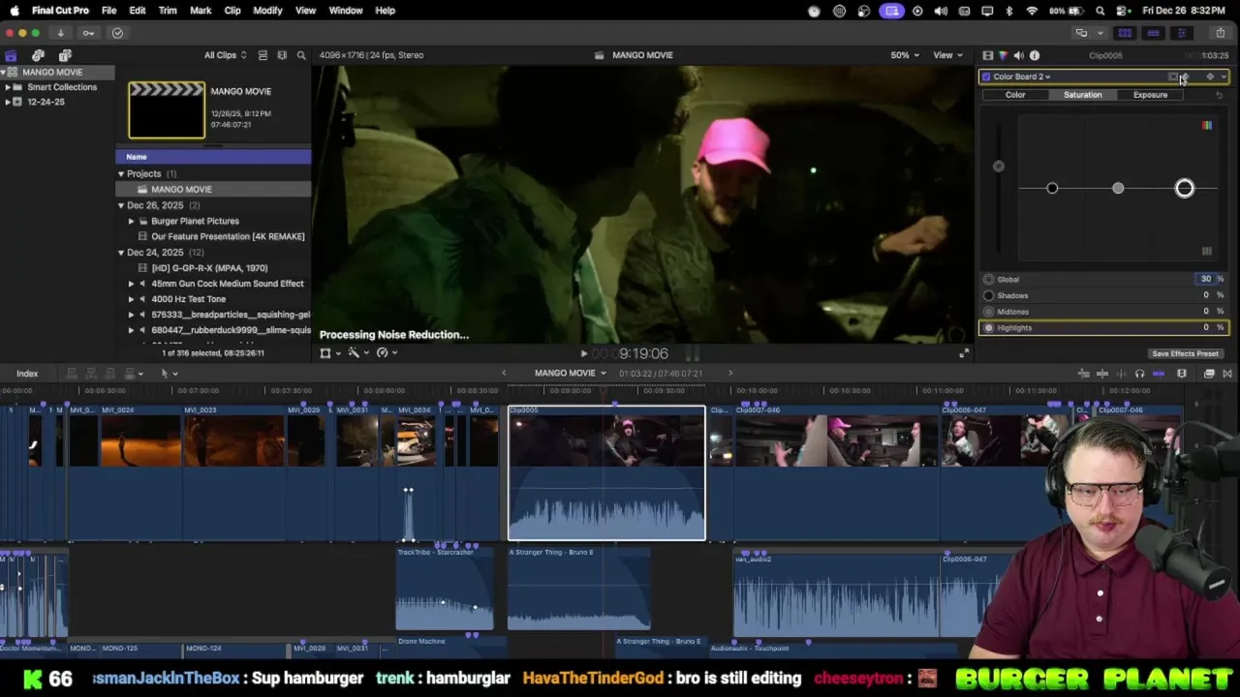The height and width of the screenshot is (697, 1240).
Task: Click Save Effects Preset button
Action: (x=1185, y=354)
